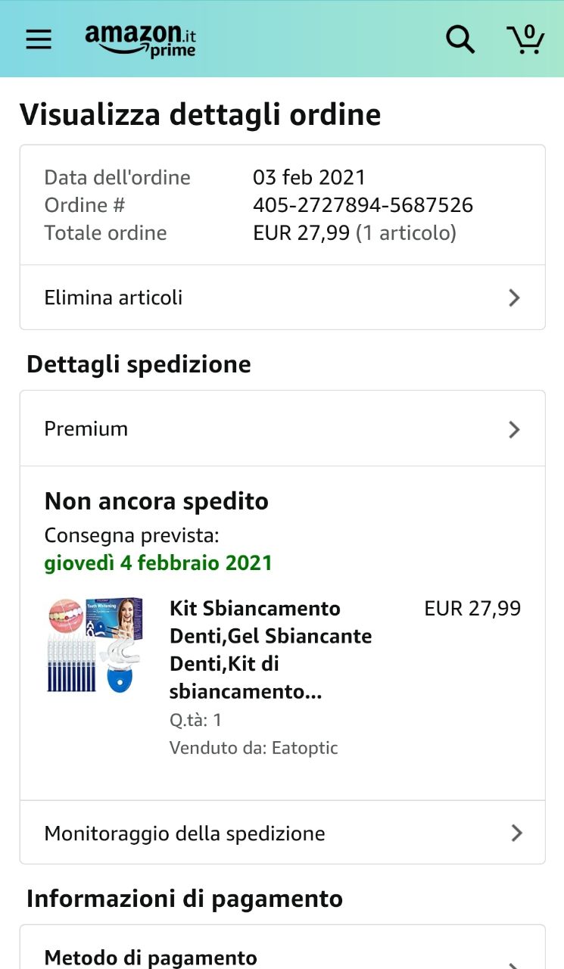Tap the Non ancora spedito status
The width and height of the screenshot is (564, 969).
coord(157,501)
